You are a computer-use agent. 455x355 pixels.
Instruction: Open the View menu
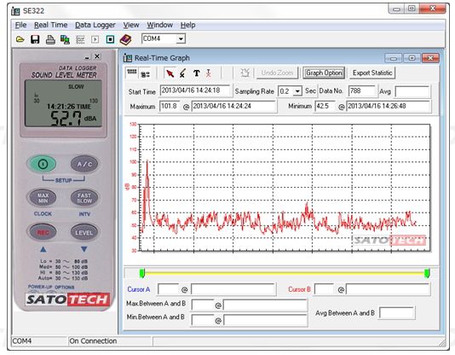pyautogui.click(x=131, y=25)
